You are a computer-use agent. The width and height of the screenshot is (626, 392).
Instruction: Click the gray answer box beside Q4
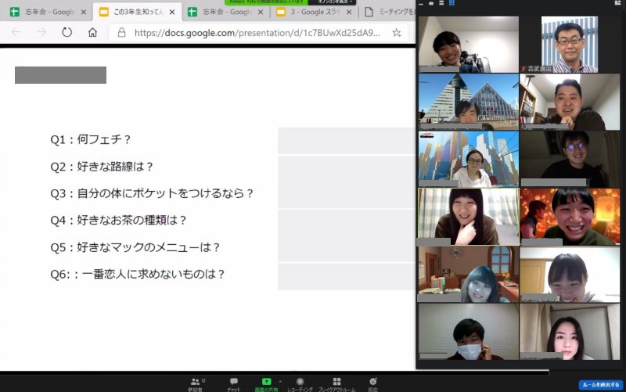pos(347,236)
